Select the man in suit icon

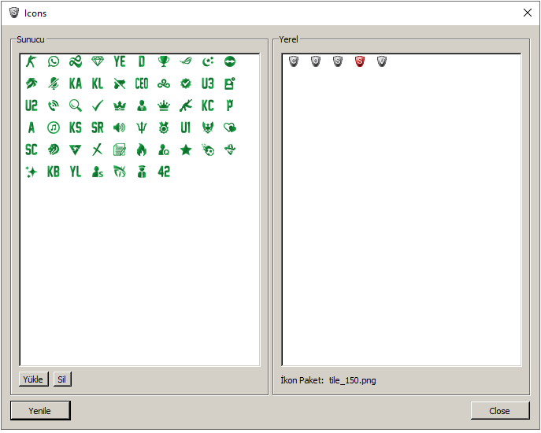pos(142,106)
